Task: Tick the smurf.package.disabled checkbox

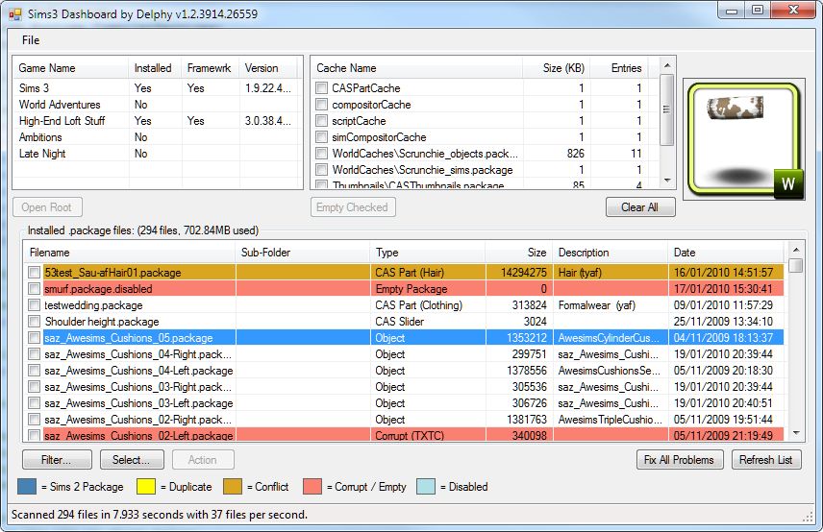Action: (x=34, y=289)
